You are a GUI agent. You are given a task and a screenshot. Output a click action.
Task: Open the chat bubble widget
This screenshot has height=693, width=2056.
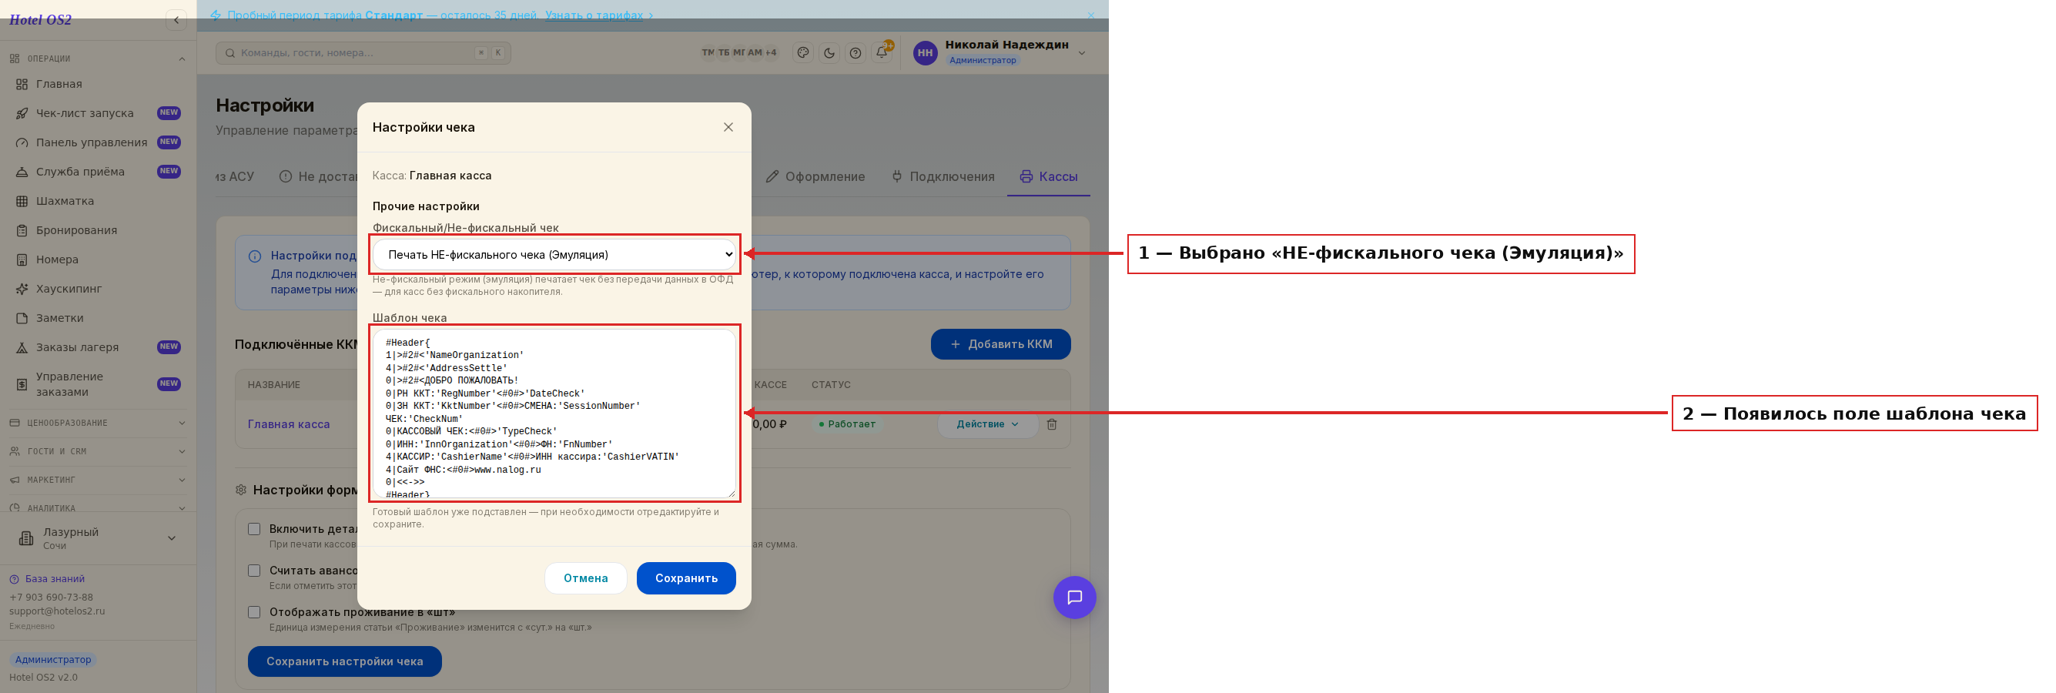[1074, 598]
